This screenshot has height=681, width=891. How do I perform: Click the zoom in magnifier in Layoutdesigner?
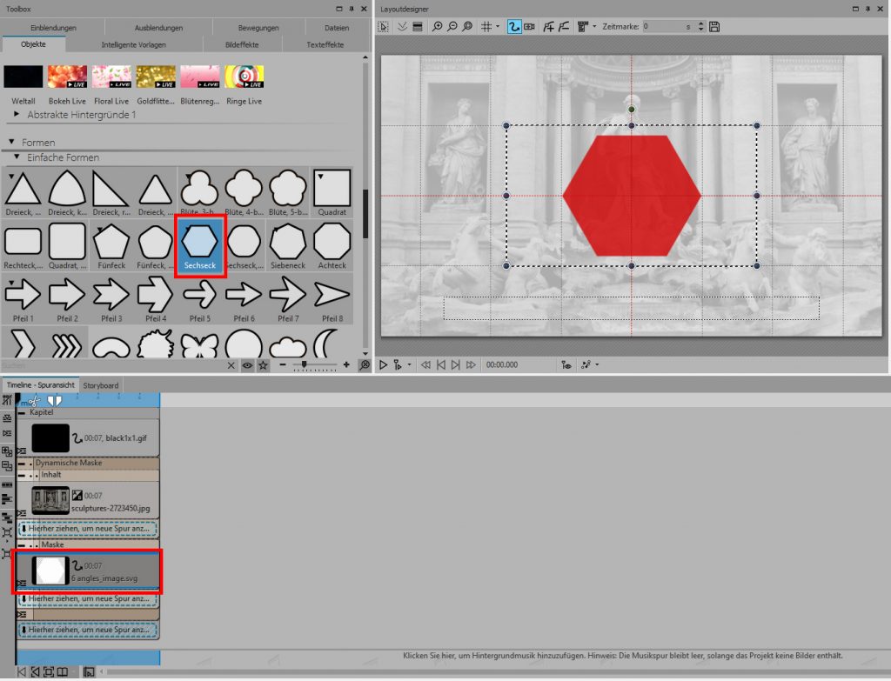pos(437,27)
